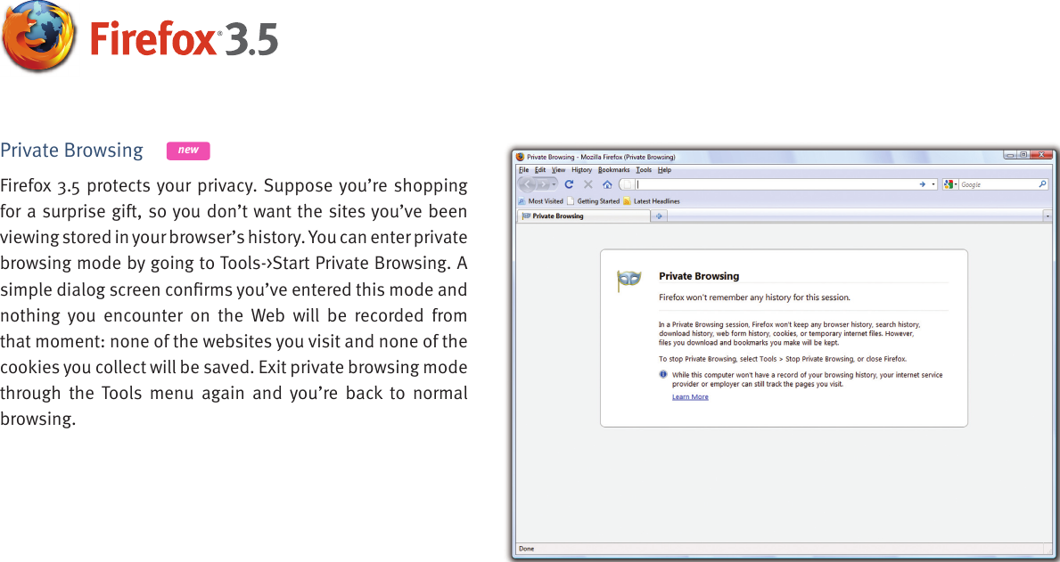Open the Google search engine selector
This screenshot has height=562, width=1060.
(x=950, y=184)
